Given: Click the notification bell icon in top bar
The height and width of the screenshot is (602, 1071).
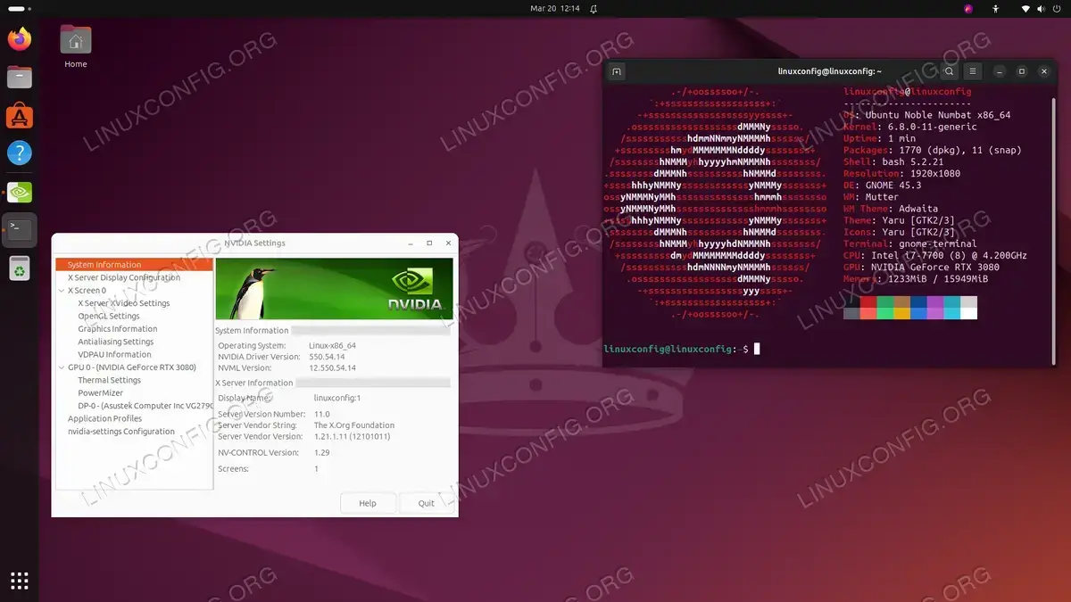Looking at the screenshot, I should [x=594, y=8].
